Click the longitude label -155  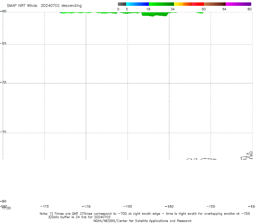point(211,206)
